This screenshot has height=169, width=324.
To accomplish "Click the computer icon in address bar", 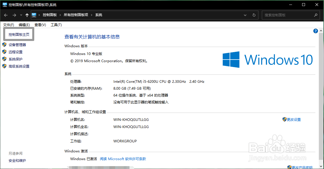I will click(34, 15).
